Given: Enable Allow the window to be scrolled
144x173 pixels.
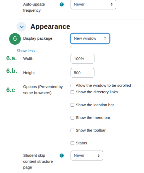Looking at the screenshot, I should (72, 85).
